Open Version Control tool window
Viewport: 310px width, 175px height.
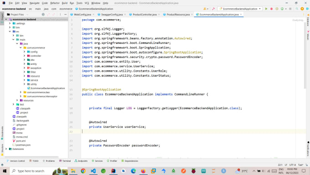(15, 161)
